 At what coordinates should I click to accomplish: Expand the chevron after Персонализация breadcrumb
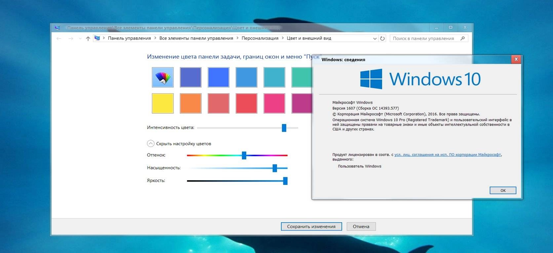point(283,38)
